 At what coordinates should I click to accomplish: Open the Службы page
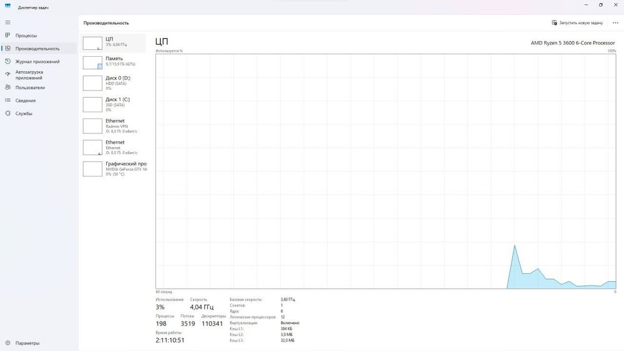pyautogui.click(x=38, y=113)
